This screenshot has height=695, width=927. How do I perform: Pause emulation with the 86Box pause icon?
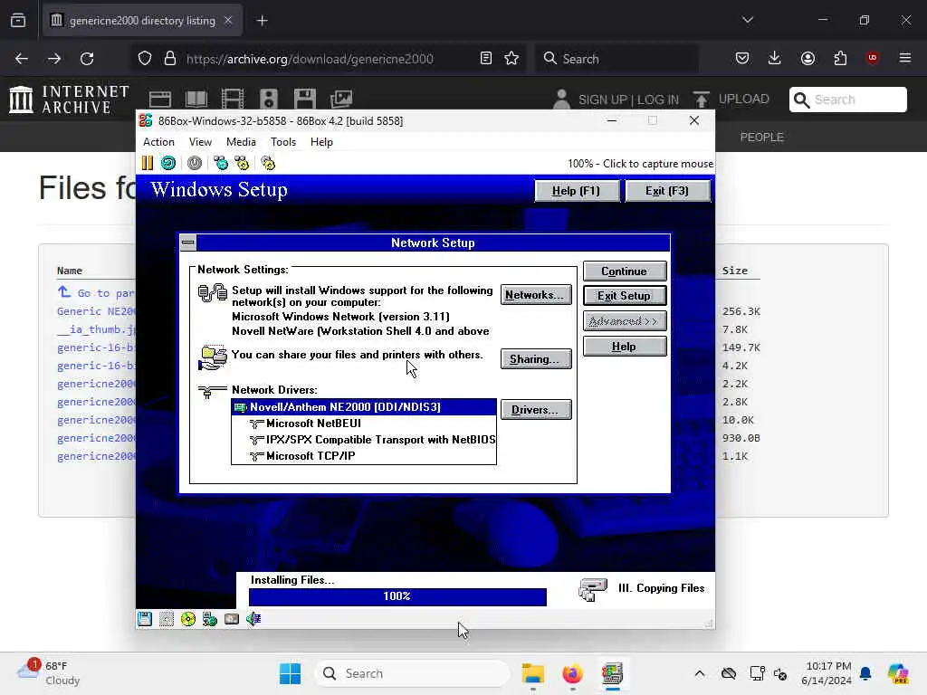point(148,163)
